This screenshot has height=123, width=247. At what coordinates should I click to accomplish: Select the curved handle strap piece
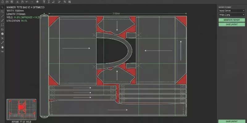[x=129, y=50]
